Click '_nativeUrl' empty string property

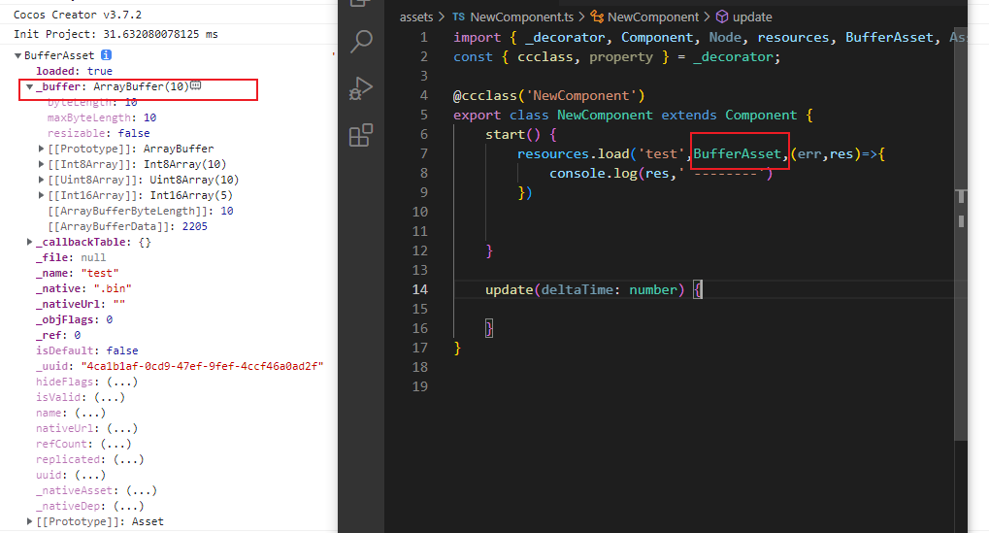[x=81, y=304]
